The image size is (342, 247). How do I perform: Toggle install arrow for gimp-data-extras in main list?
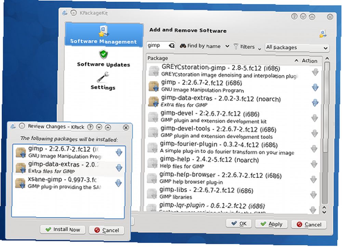point(315,103)
